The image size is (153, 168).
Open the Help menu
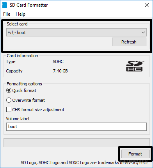coord(20,14)
